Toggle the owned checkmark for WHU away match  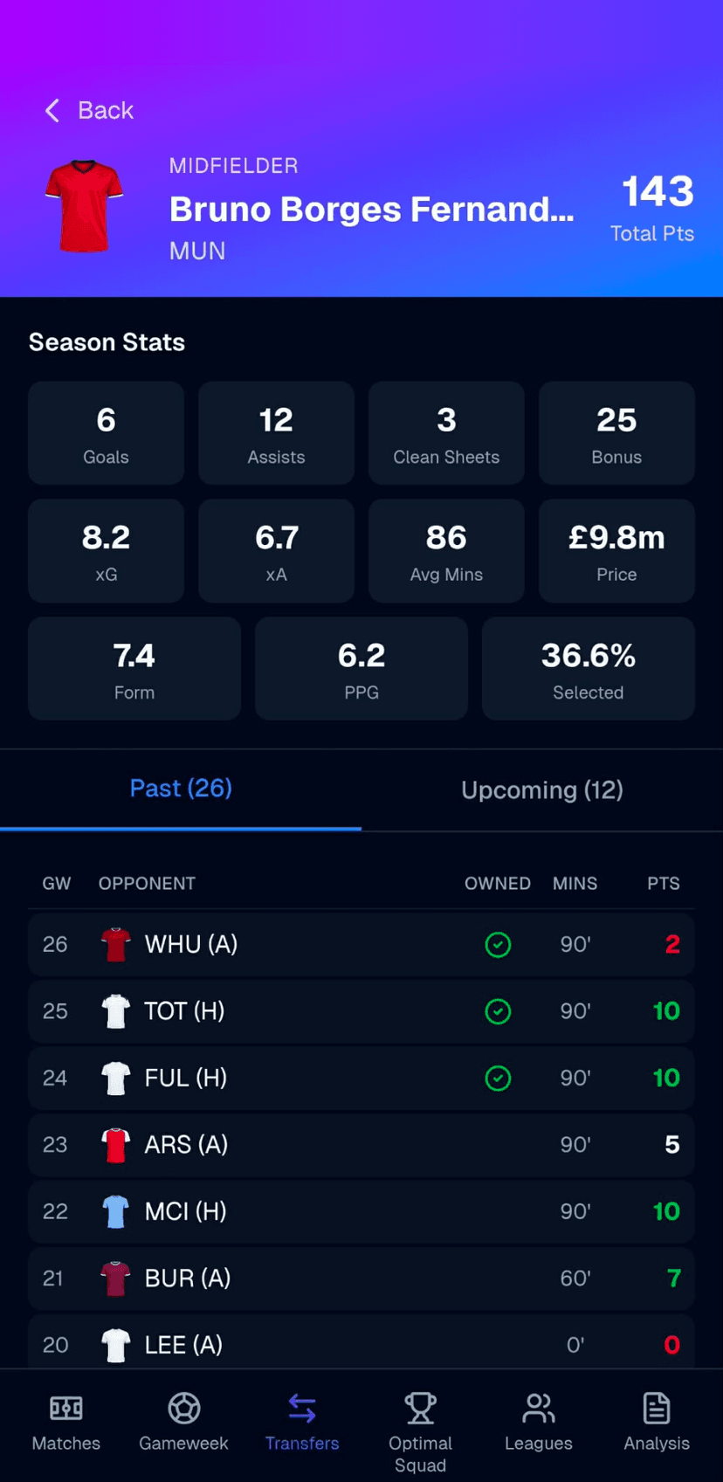(498, 944)
